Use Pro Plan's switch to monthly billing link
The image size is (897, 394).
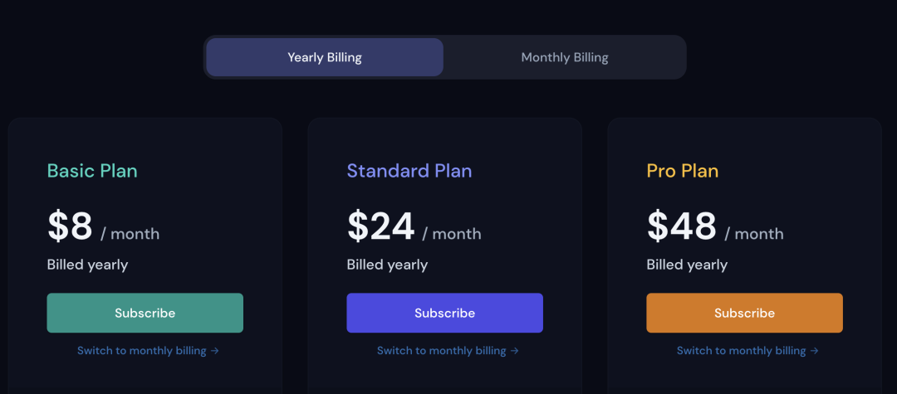coord(741,351)
